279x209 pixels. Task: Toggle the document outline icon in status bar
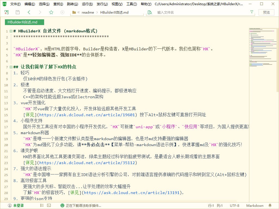(x=42, y=205)
